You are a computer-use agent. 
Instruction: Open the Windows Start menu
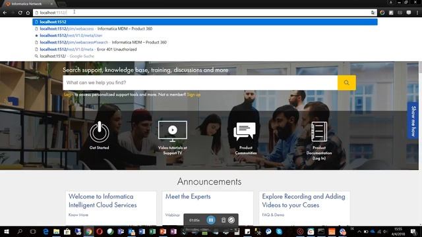click(x=6, y=231)
